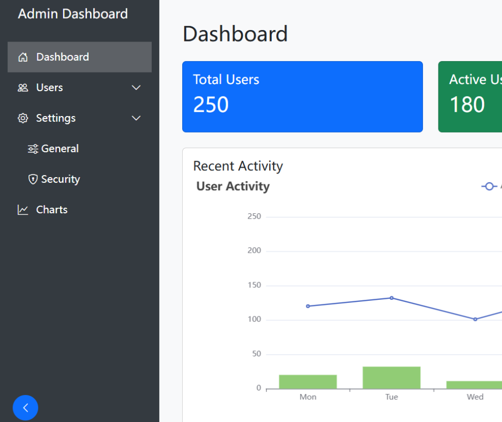Expand the Users submenu chevron
This screenshot has height=422, width=502.
(136, 88)
